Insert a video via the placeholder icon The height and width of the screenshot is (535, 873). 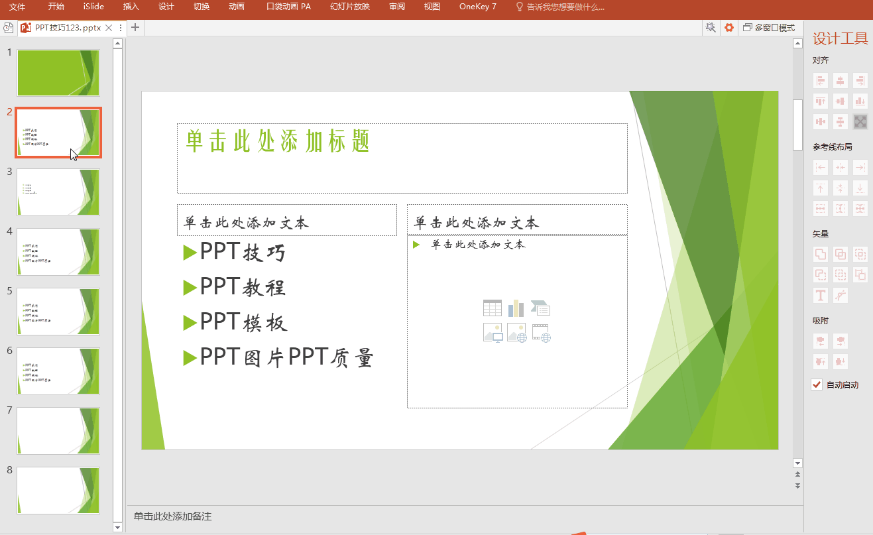pos(541,333)
